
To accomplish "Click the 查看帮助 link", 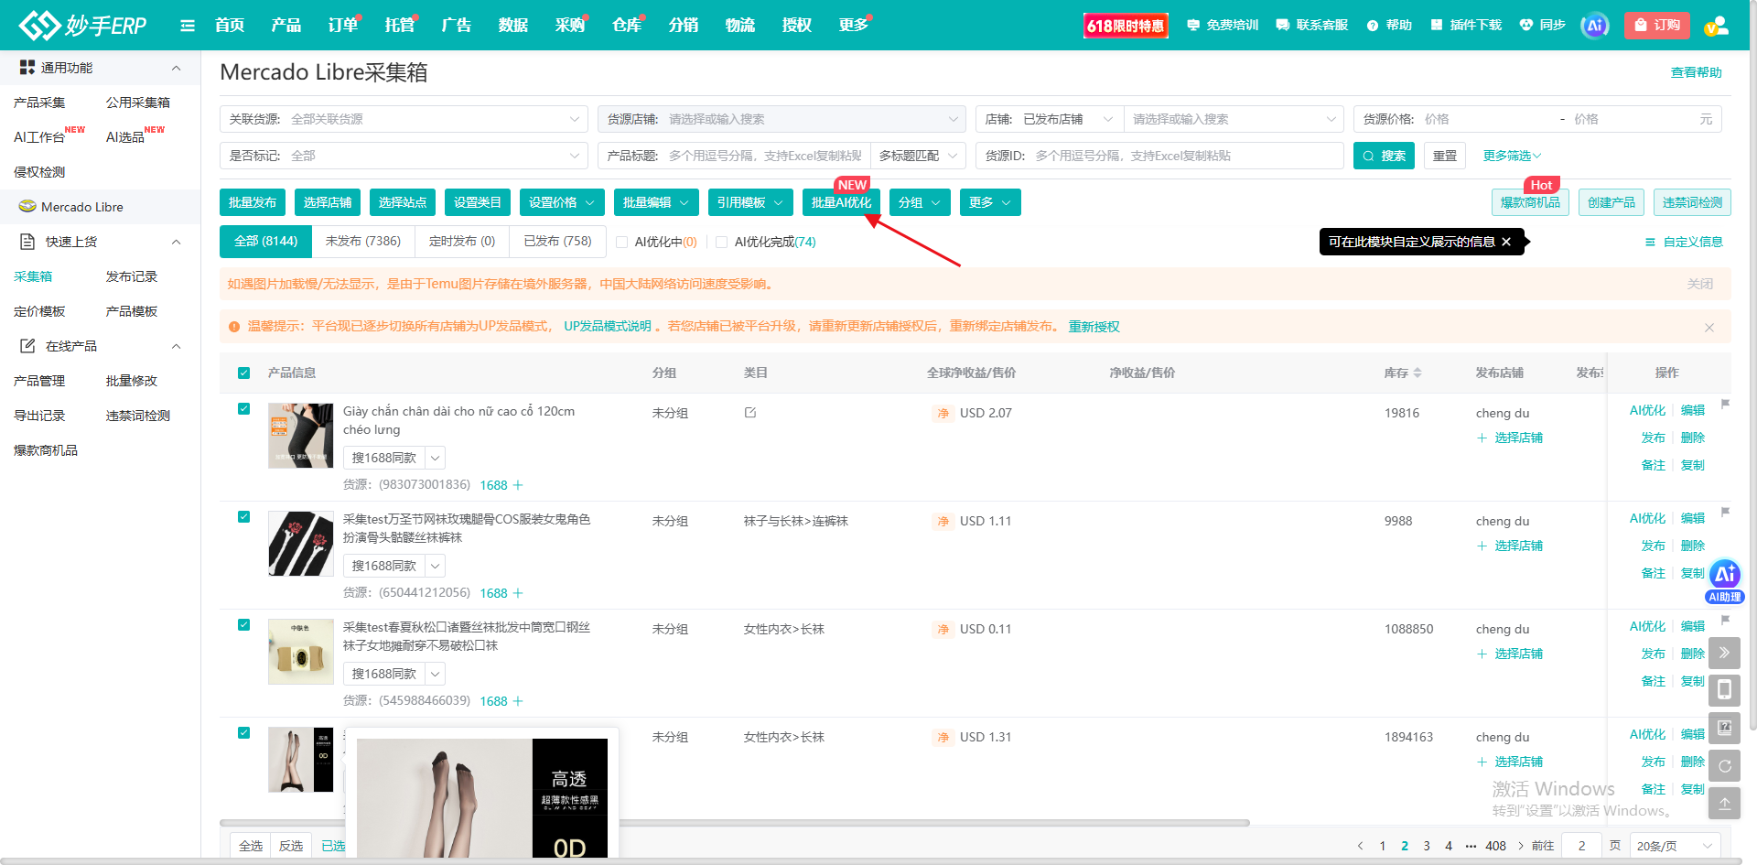I will [1696, 72].
